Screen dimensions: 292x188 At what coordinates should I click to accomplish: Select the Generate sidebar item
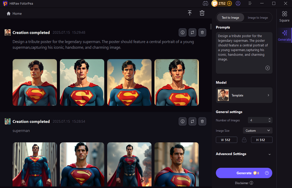point(284,36)
